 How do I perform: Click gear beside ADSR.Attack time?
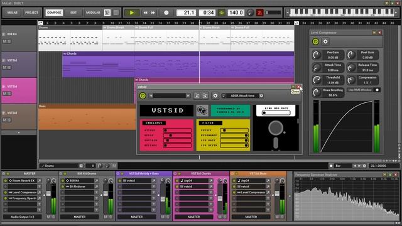261,96
